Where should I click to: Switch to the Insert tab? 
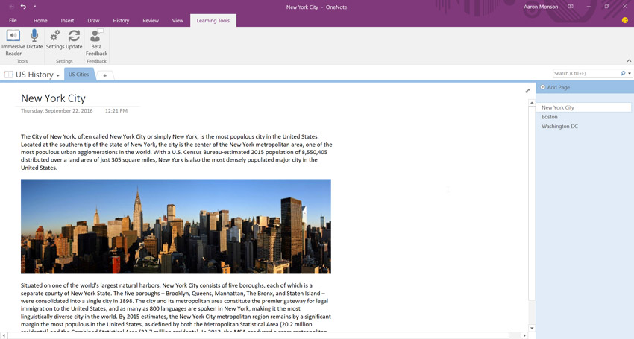point(68,20)
